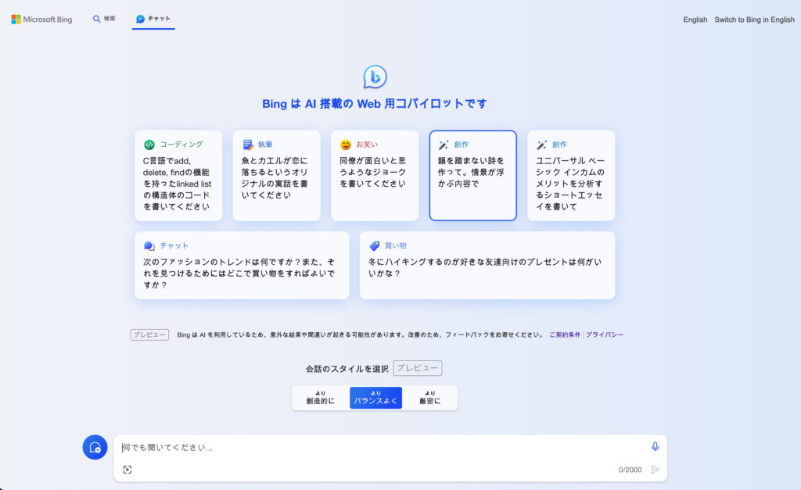This screenshot has width=801, height=490.
Task: Click the 0/2000 character counter
Action: [x=630, y=470]
